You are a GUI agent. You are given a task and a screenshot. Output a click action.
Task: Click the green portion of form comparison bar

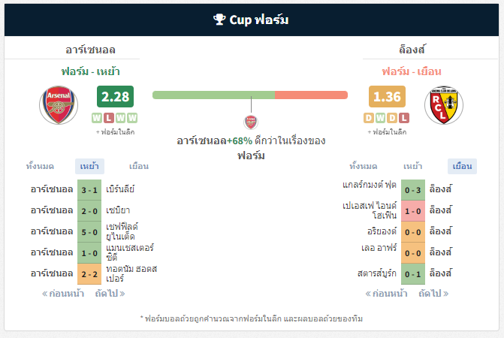coord(213,95)
